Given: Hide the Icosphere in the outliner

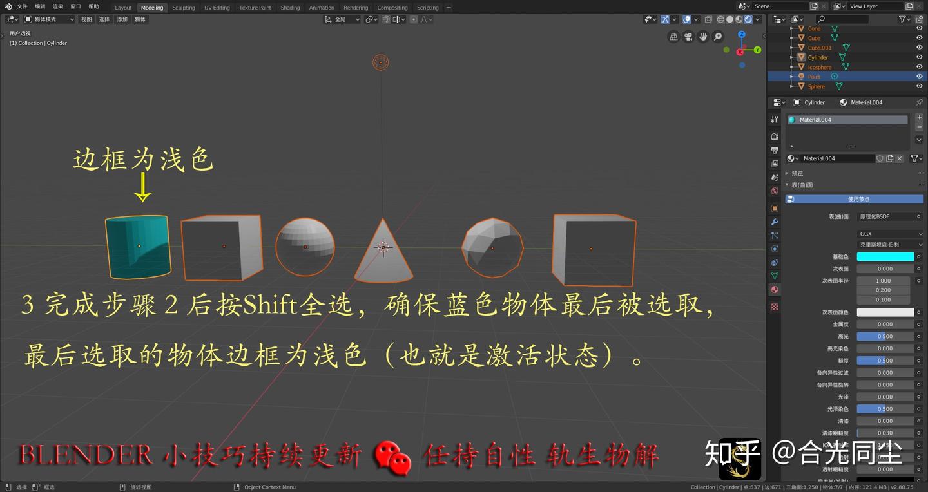Looking at the screenshot, I should click(920, 66).
